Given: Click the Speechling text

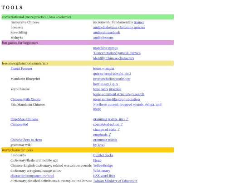Looking at the screenshot, I should tap(19, 33).
